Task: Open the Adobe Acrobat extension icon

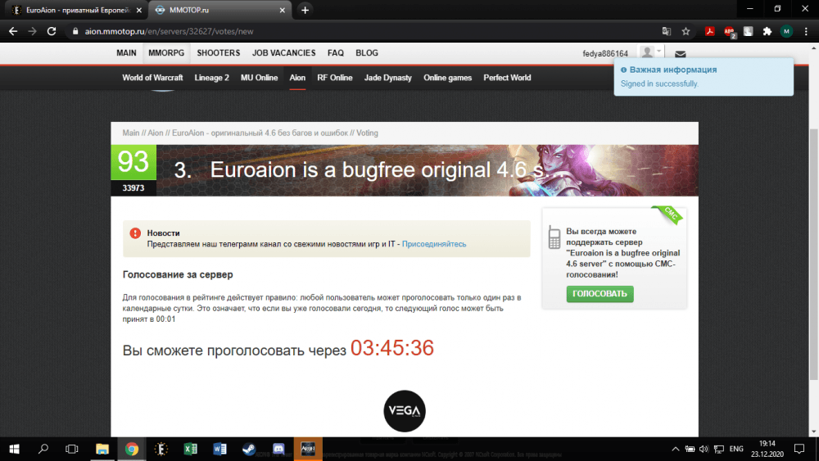Action: point(710,32)
